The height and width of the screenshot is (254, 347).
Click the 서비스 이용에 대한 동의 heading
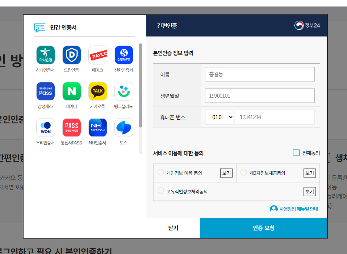coord(178,153)
